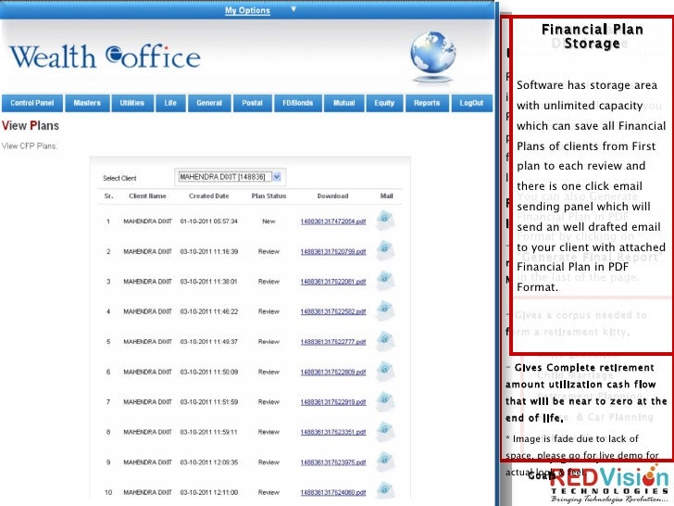Click date '03-10-2011 11:16:39'
The image size is (674, 506).
click(209, 251)
